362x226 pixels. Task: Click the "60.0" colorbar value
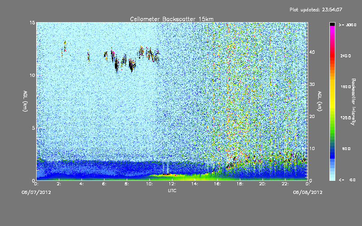pyautogui.click(x=346, y=149)
